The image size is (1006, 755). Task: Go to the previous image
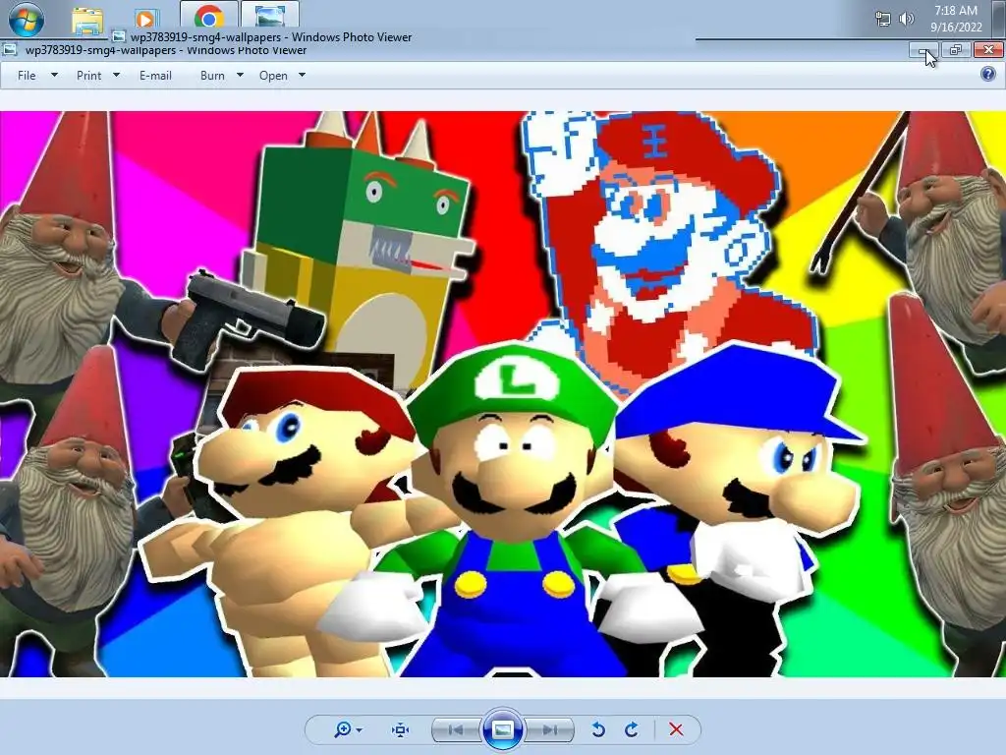coord(456,730)
